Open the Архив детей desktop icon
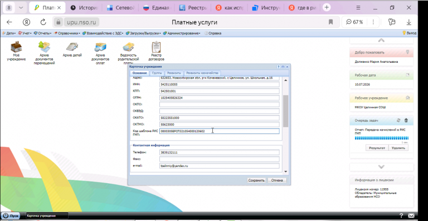The image size is (428, 221). (x=72, y=49)
